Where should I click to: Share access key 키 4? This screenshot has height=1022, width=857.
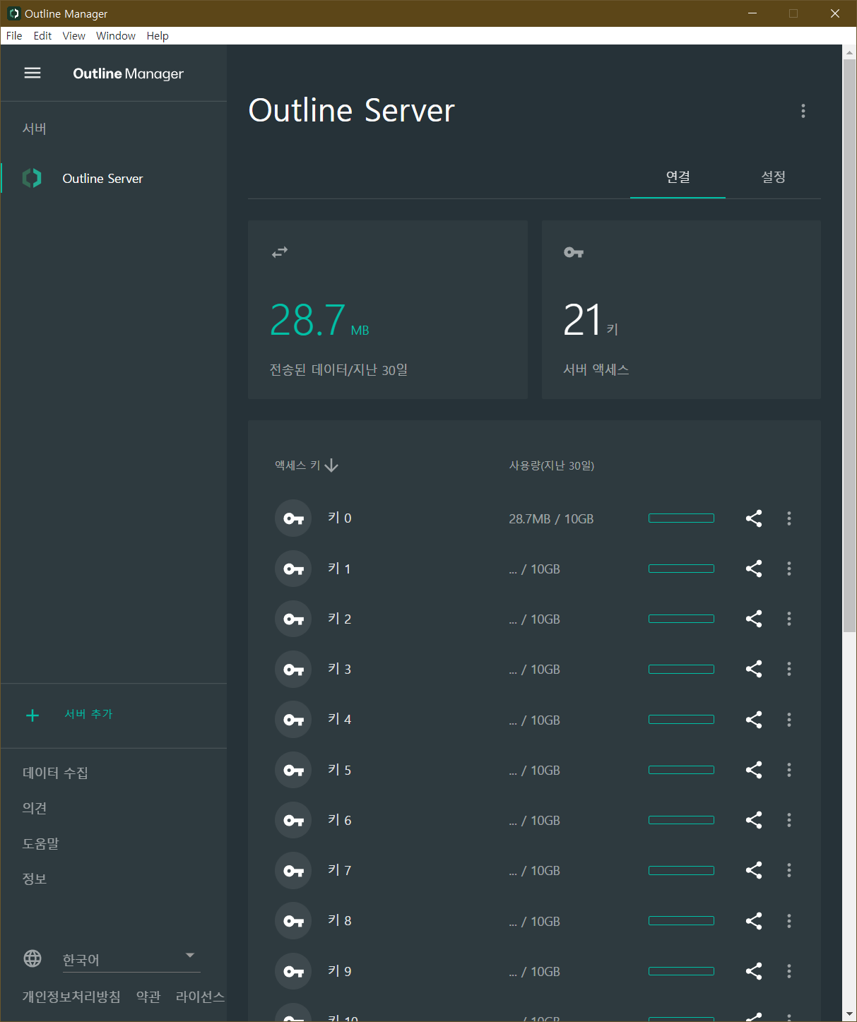pos(754,720)
